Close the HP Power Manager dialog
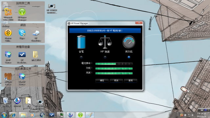This screenshot has height=118, width=210. [139, 23]
